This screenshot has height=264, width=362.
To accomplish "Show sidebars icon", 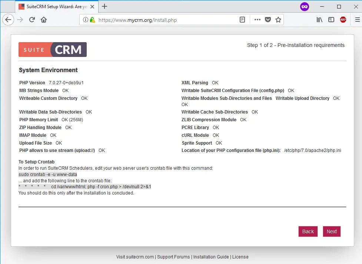I will tap(331, 20).
